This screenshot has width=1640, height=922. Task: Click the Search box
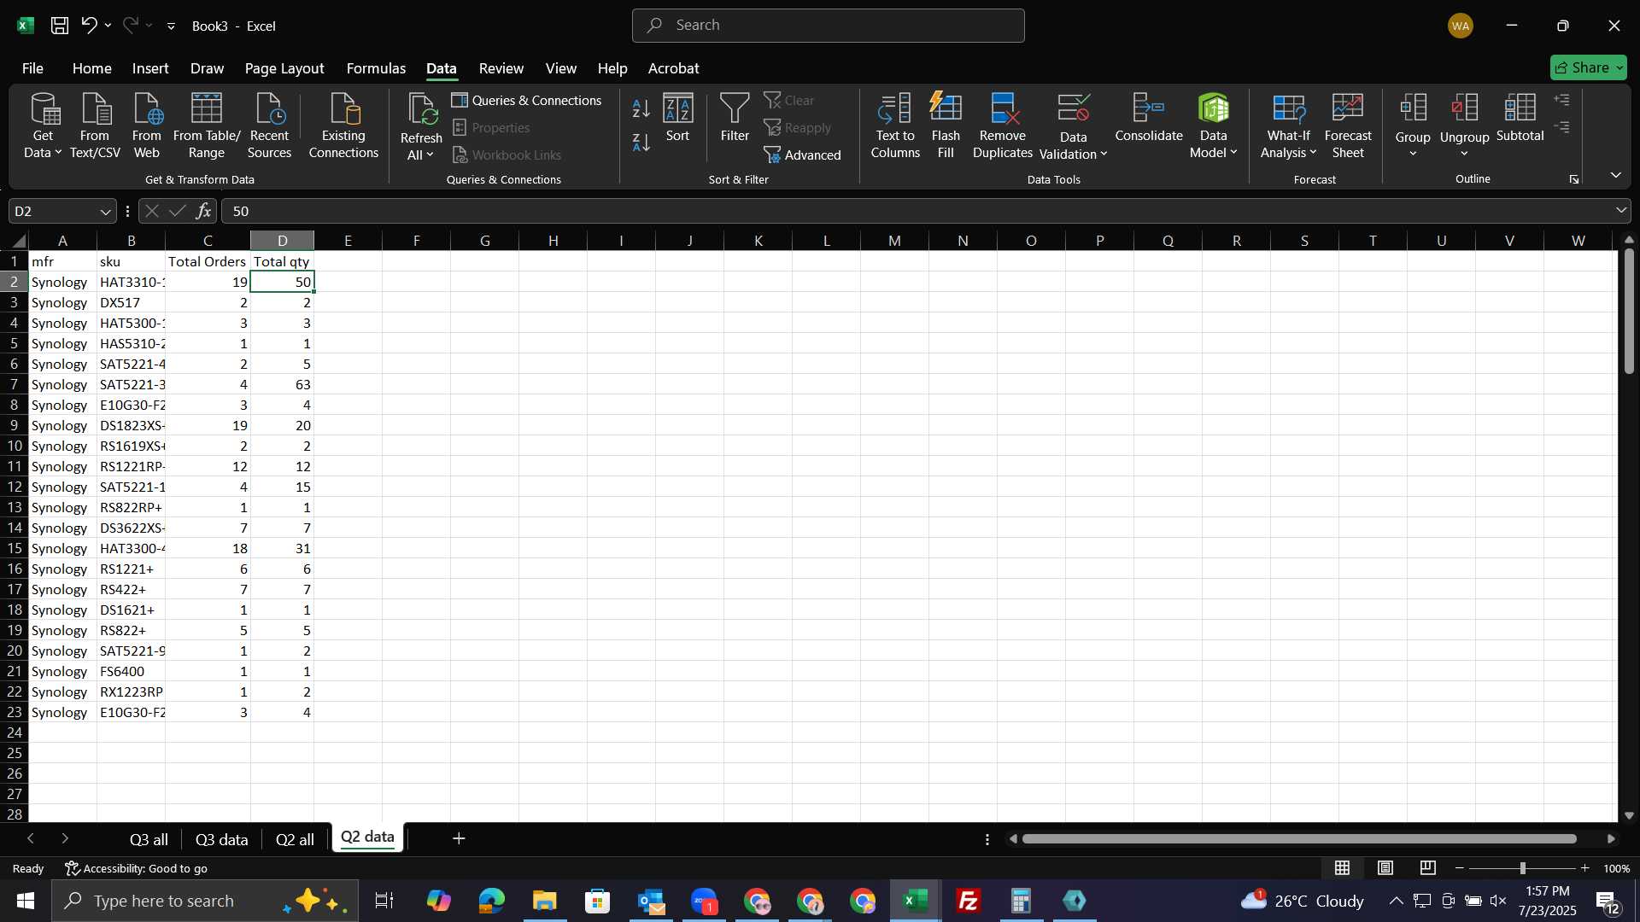click(x=828, y=26)
